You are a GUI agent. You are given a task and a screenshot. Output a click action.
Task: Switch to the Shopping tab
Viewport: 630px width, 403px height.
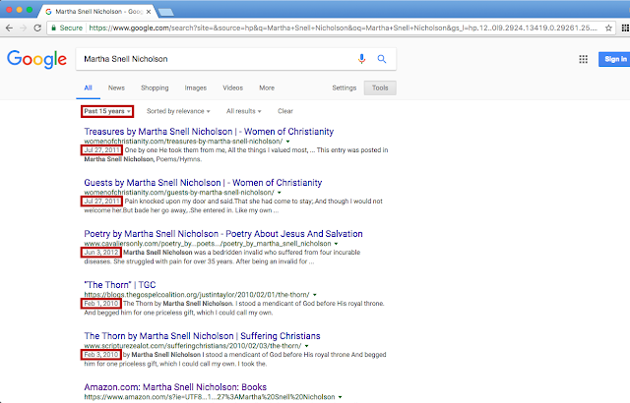(x=155, y=87)
